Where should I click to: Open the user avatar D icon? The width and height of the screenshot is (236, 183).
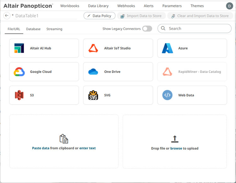tap(229, 6)
